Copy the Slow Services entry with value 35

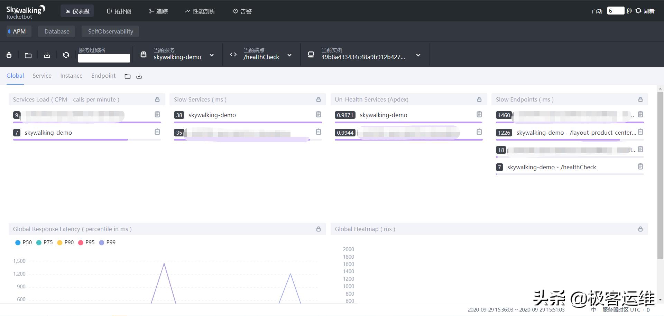[319, 132]
